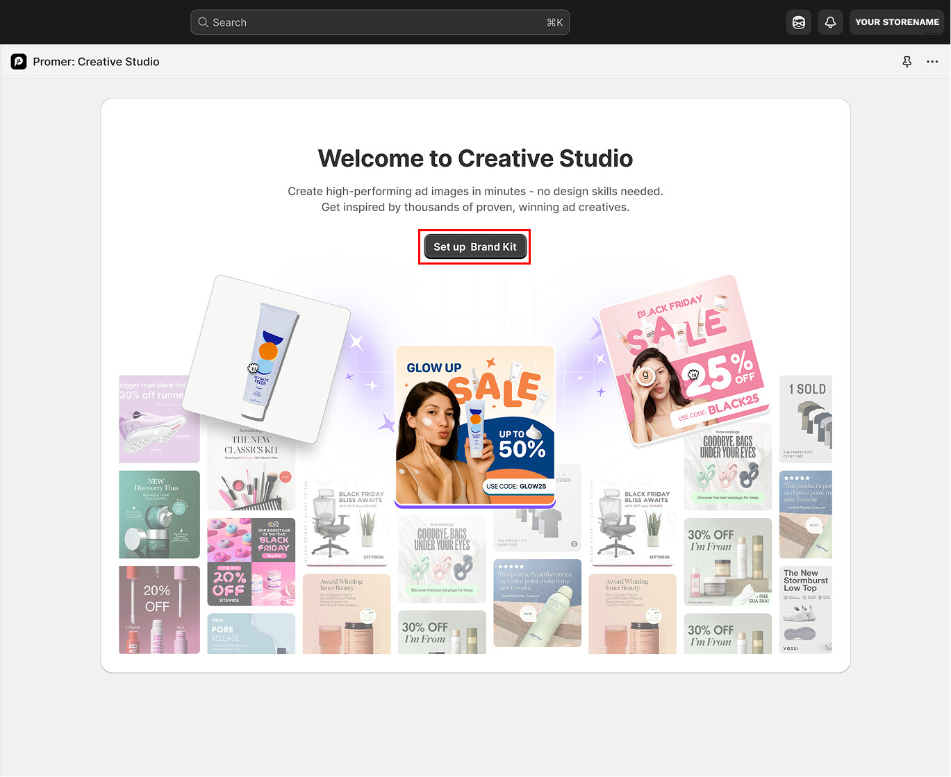951x777 pixels.
Task: Pin the app using the pin icon
Action: coord(907,62)
